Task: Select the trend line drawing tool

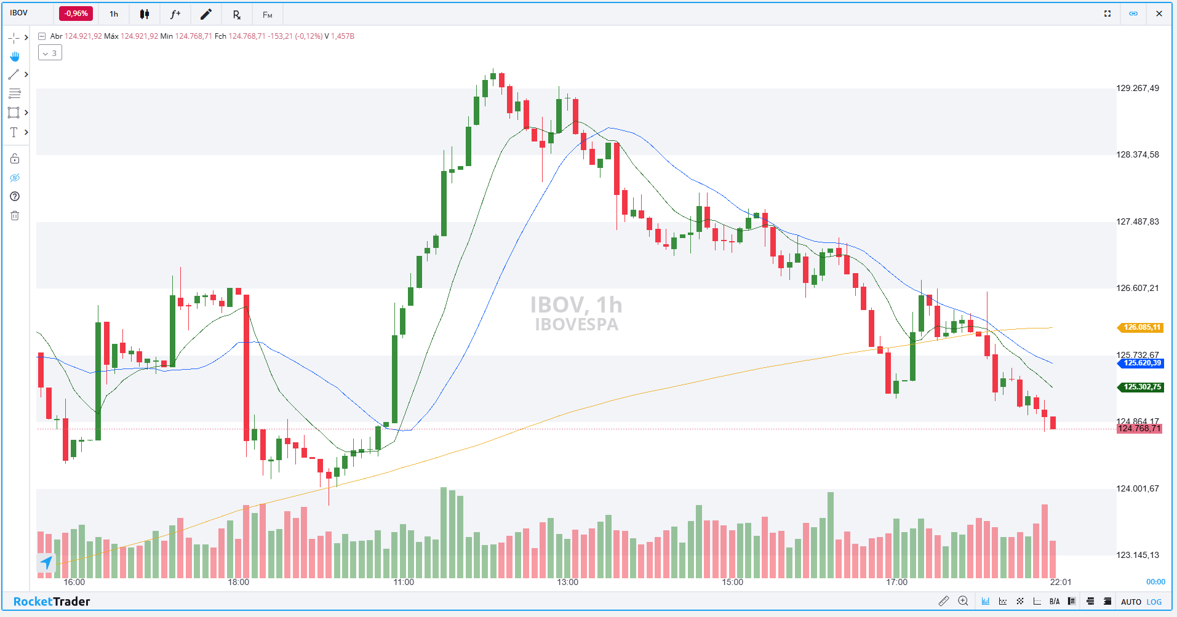Action: pyautogui.click(x=14, y=74)
